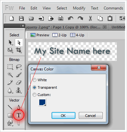Image resolution: width=127 pixels, height=132 pixels.
Task: Redo the last action
Action: point(80,18)
